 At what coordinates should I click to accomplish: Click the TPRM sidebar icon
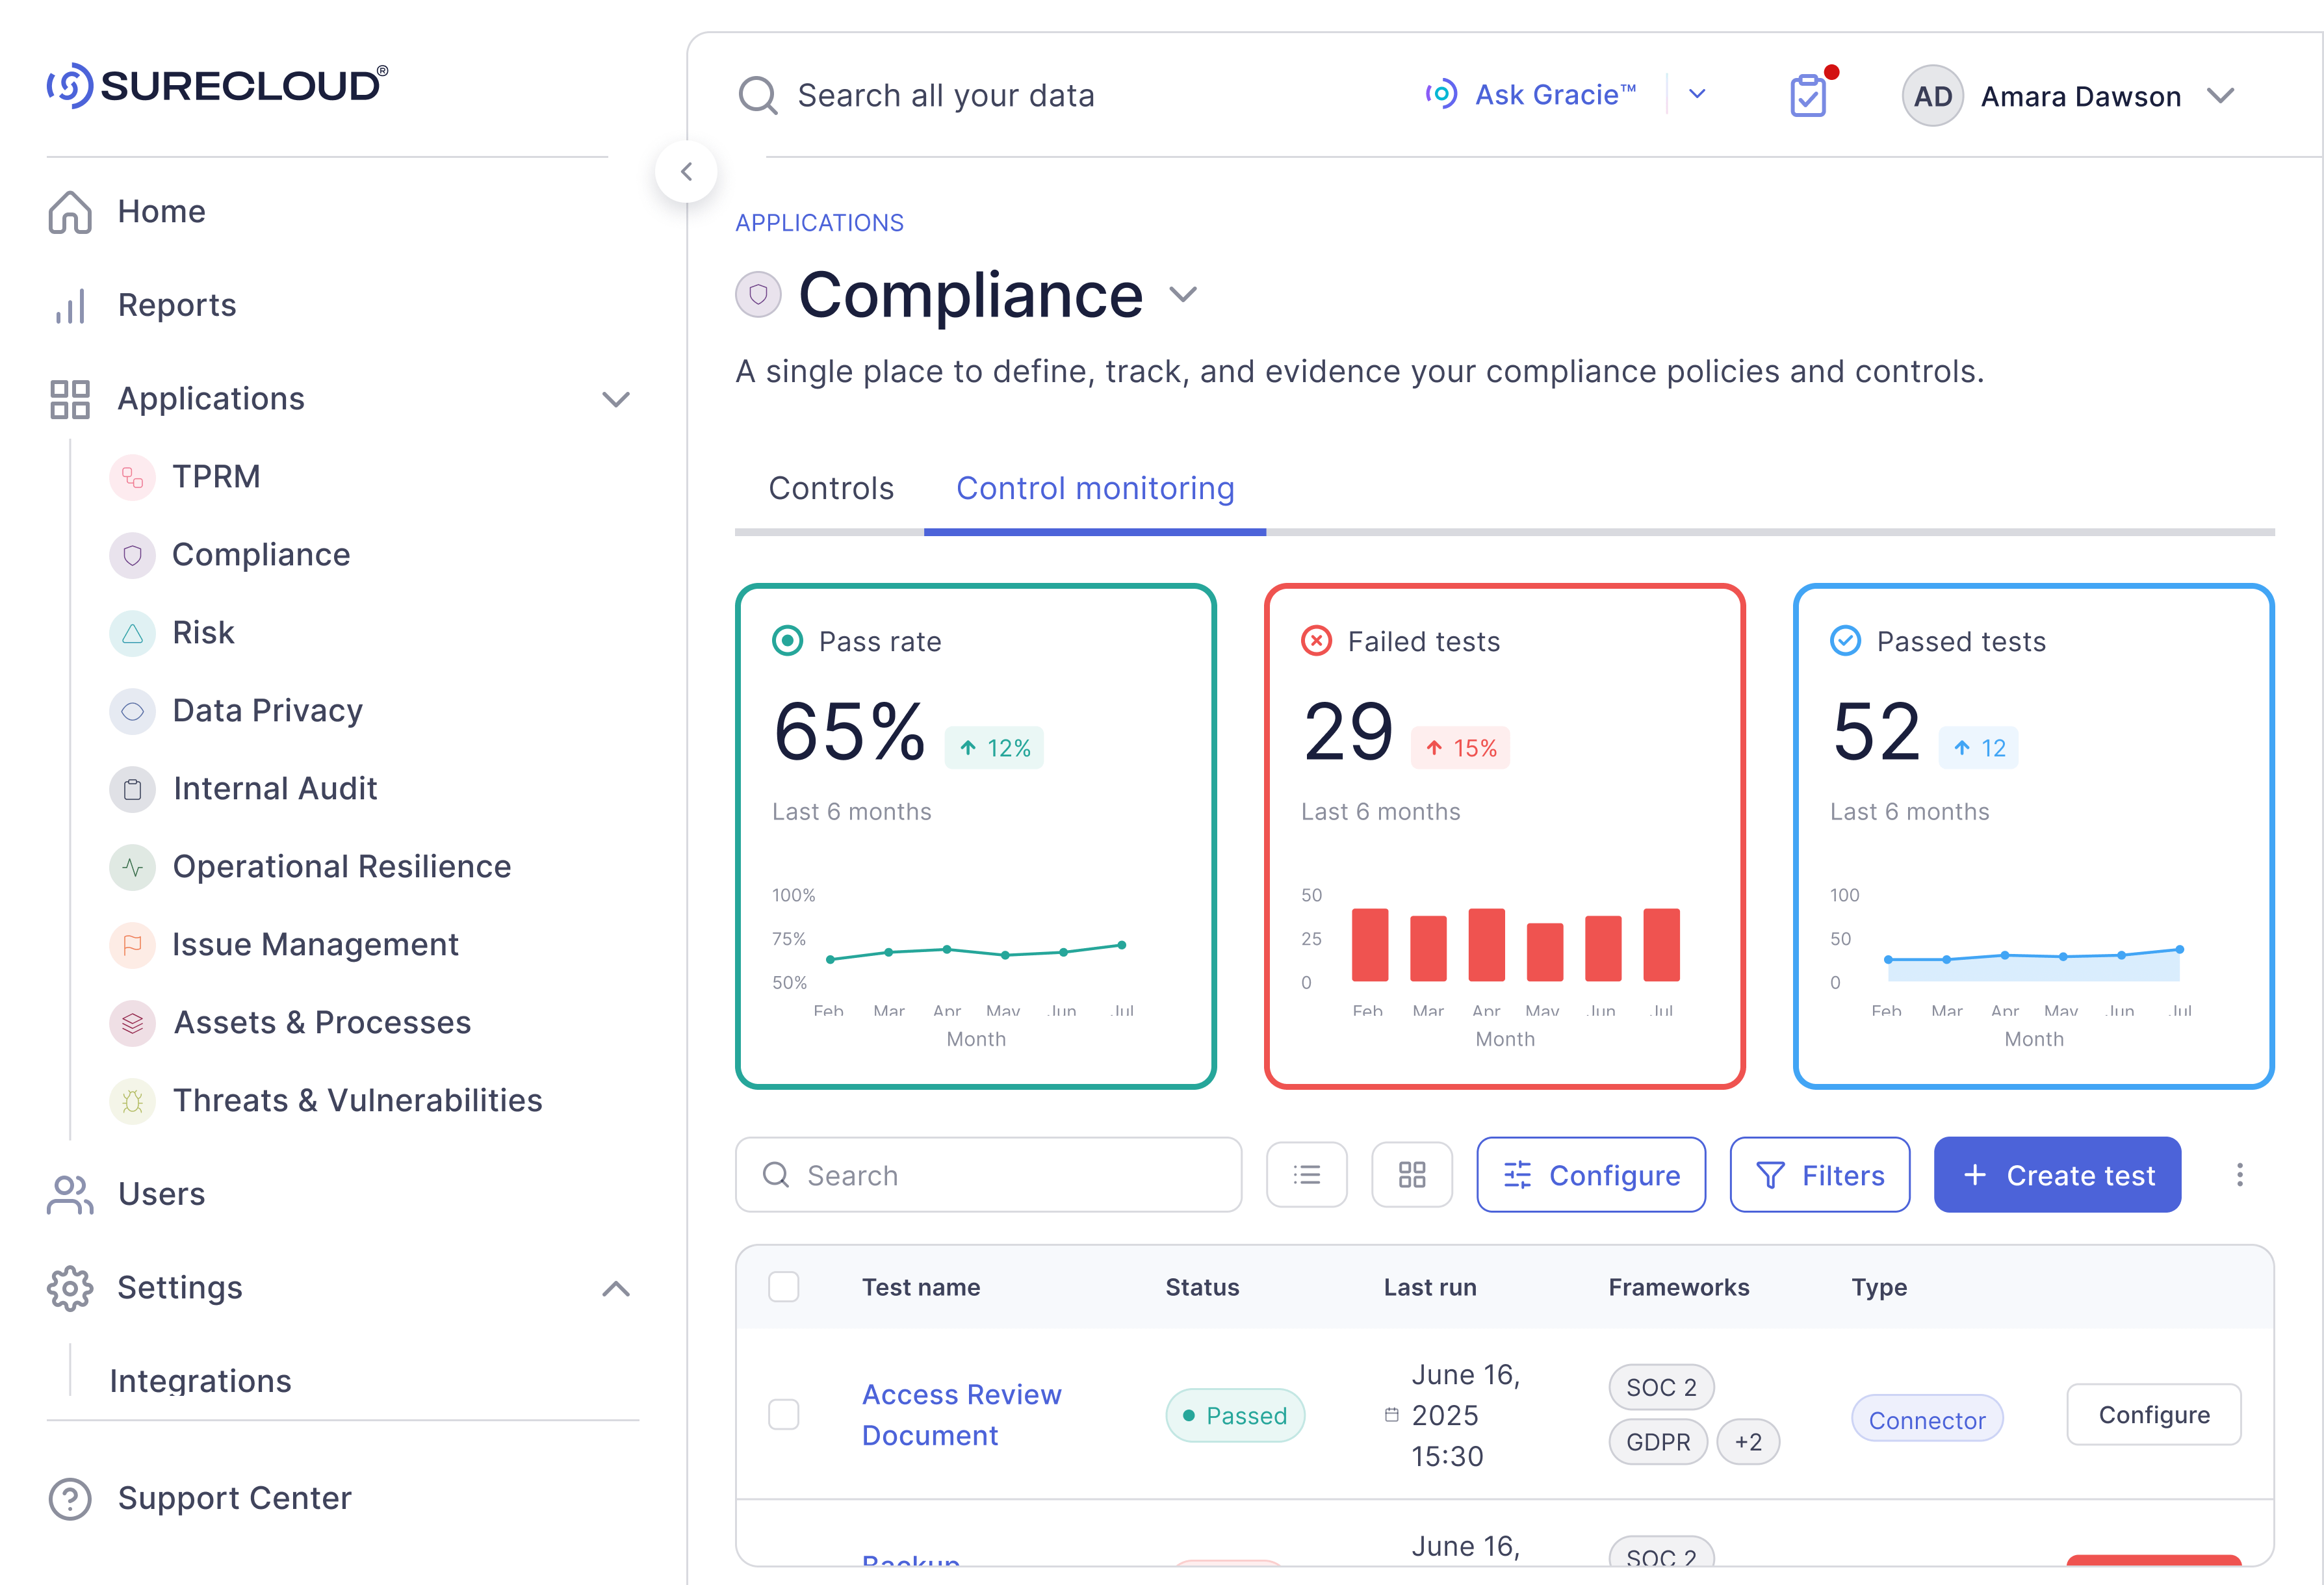132,477
